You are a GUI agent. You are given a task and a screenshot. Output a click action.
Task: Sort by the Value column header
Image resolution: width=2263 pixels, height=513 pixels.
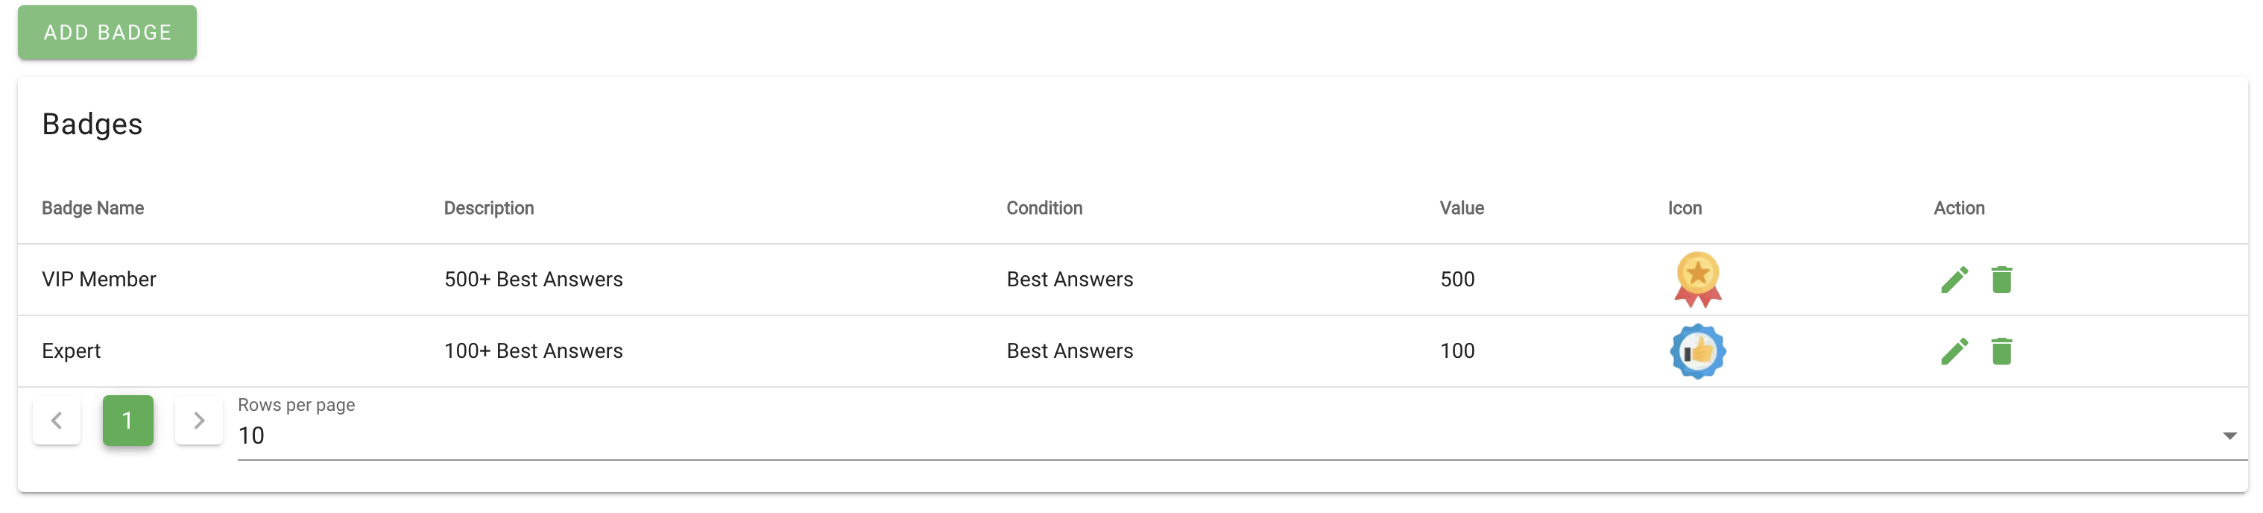point(1461,208)
